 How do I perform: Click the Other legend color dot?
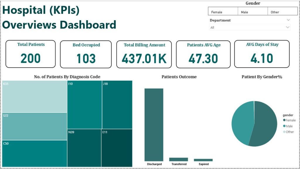click(x=284, y=132)
